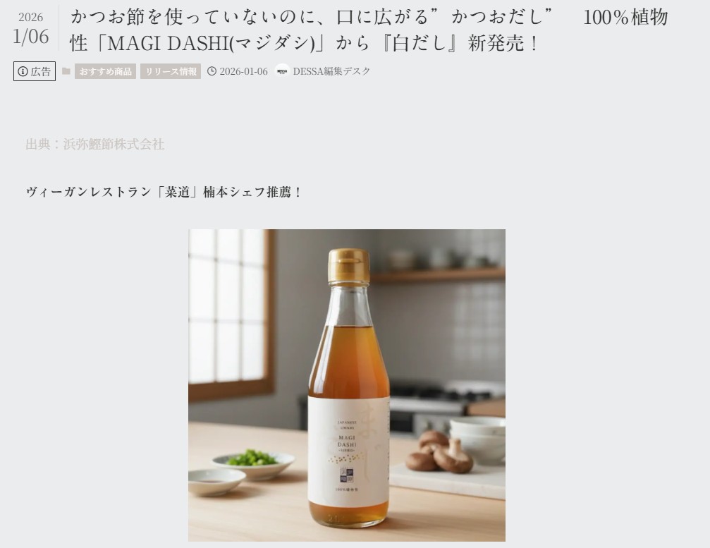Click the clock icon next to date

[212, 71]
